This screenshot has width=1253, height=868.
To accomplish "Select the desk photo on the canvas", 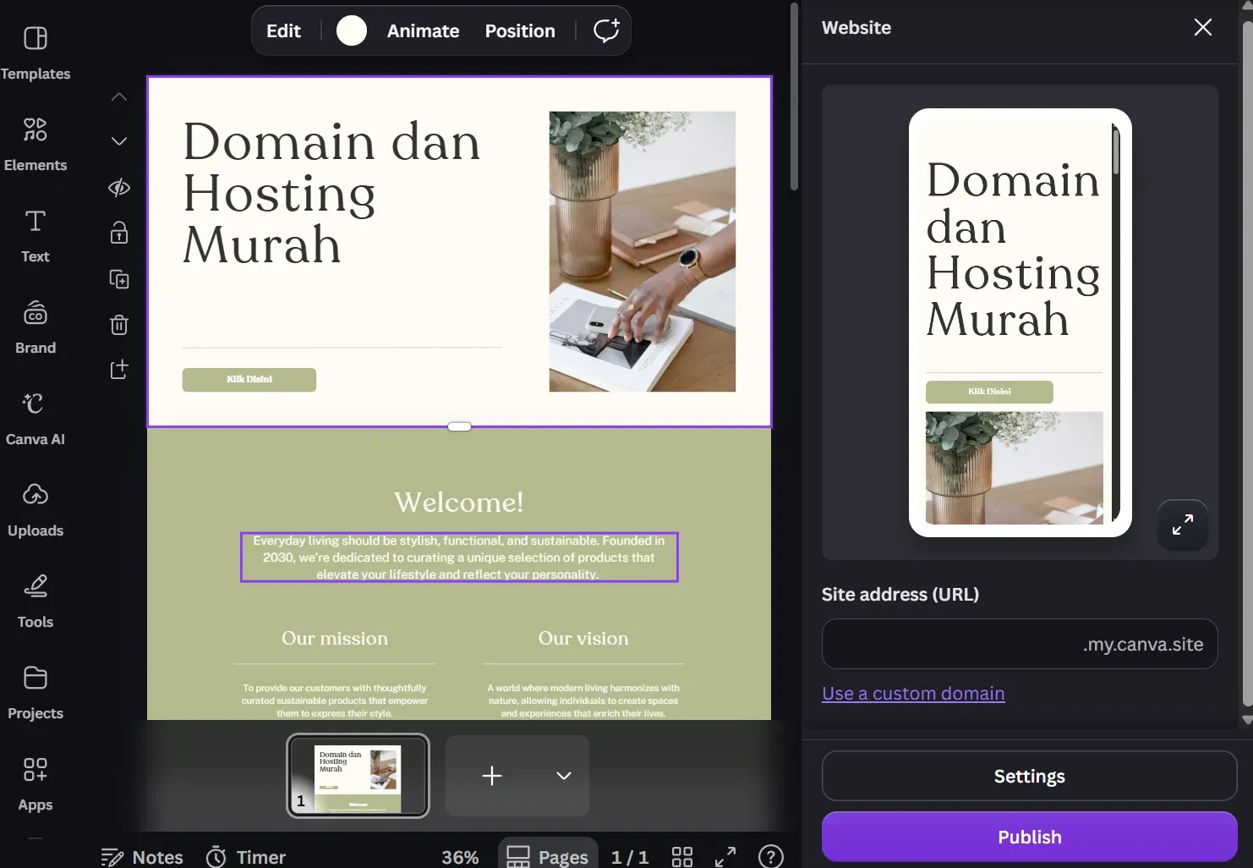I will 643,251.
